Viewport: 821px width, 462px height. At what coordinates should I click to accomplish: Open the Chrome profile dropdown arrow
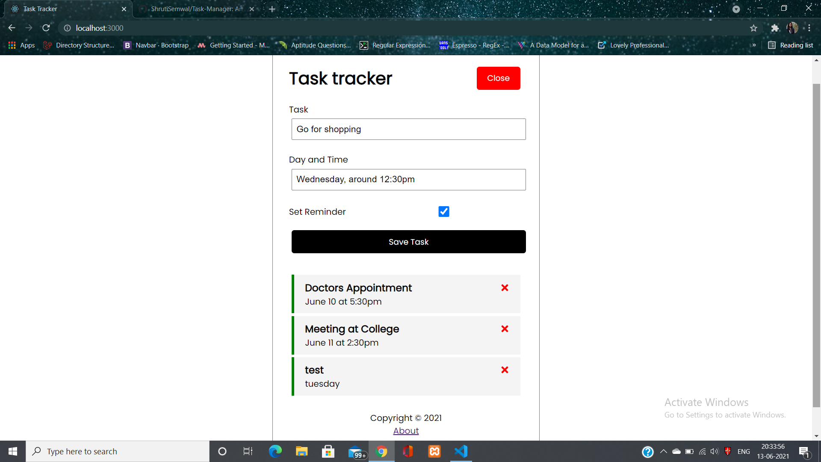pyautogui.click(x=736, y=9)
